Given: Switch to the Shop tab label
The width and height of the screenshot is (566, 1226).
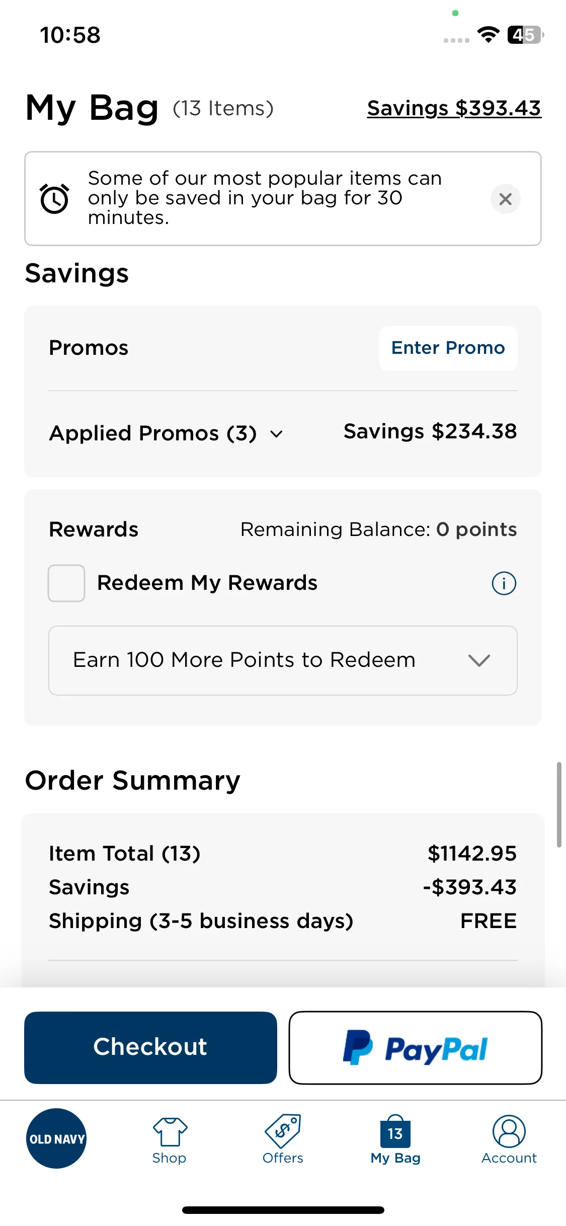Looking at the screenshot, I should point(170,1158).
